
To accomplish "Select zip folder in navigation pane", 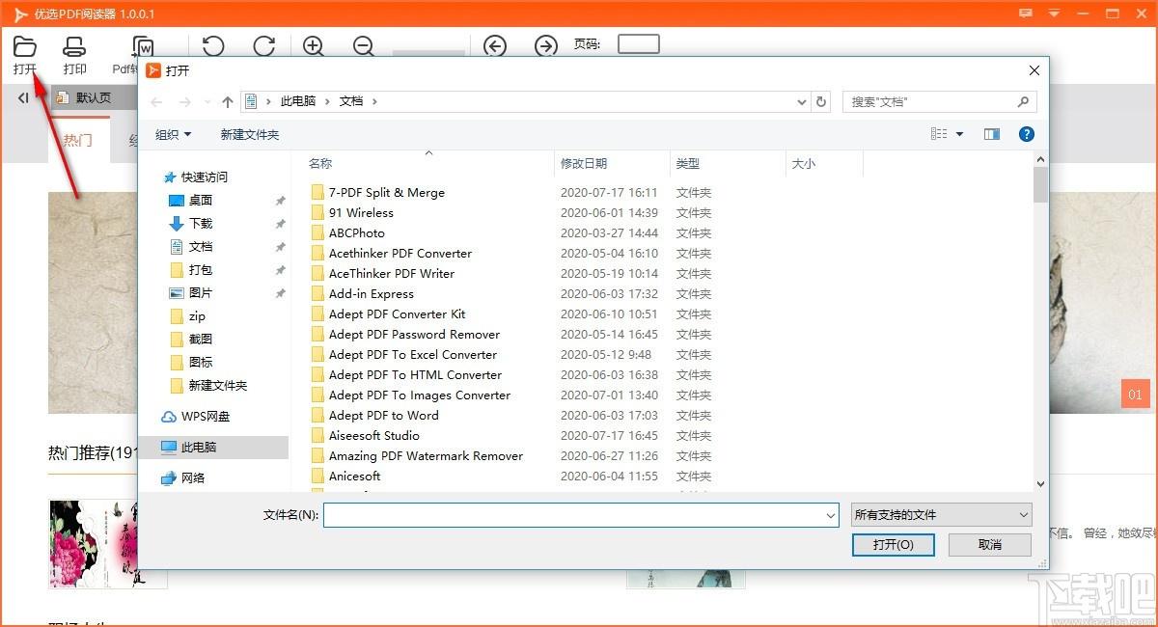I will (188, 316).
